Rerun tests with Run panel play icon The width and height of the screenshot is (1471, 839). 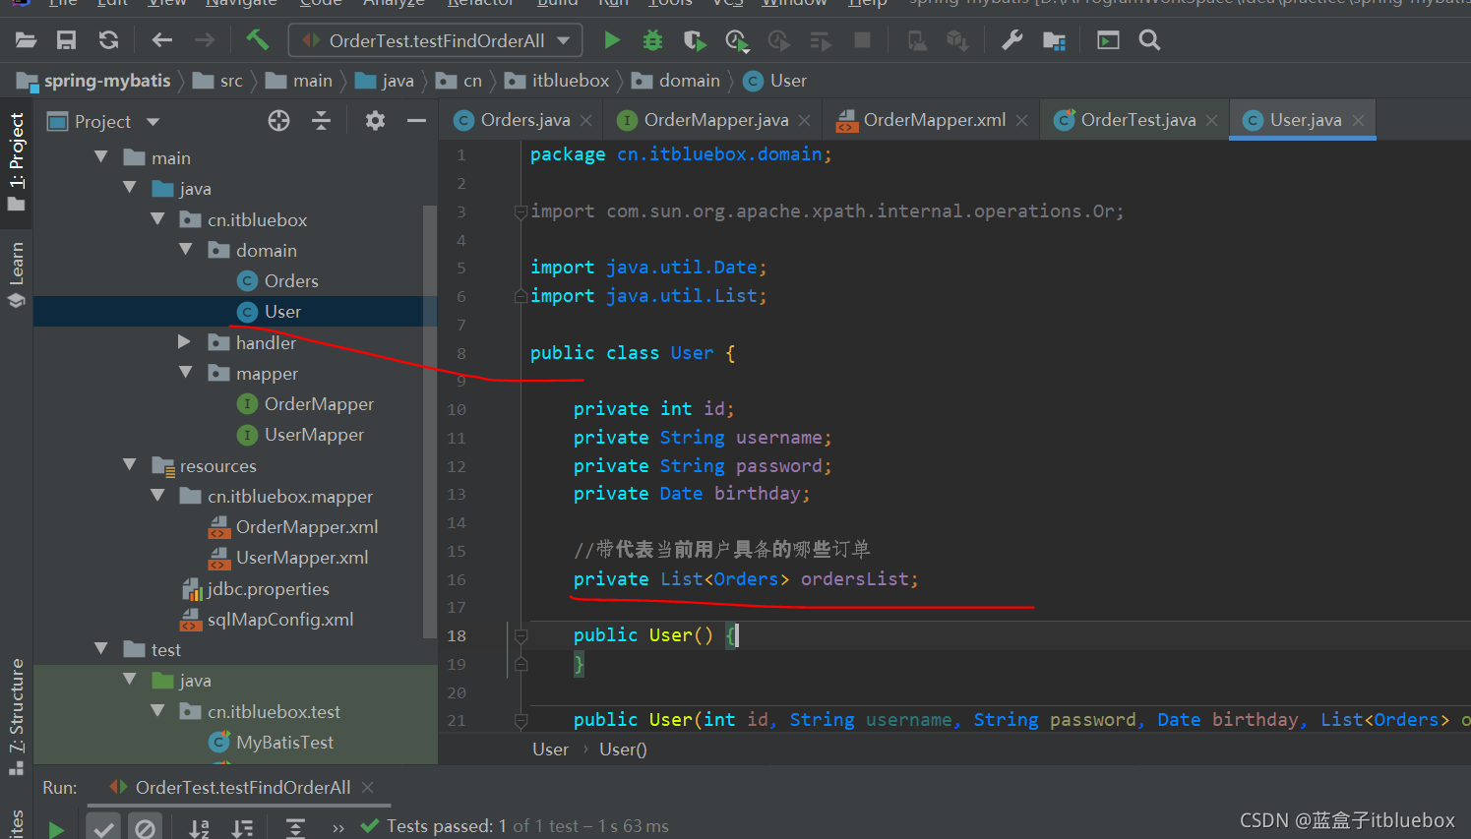tap(56, 829)
